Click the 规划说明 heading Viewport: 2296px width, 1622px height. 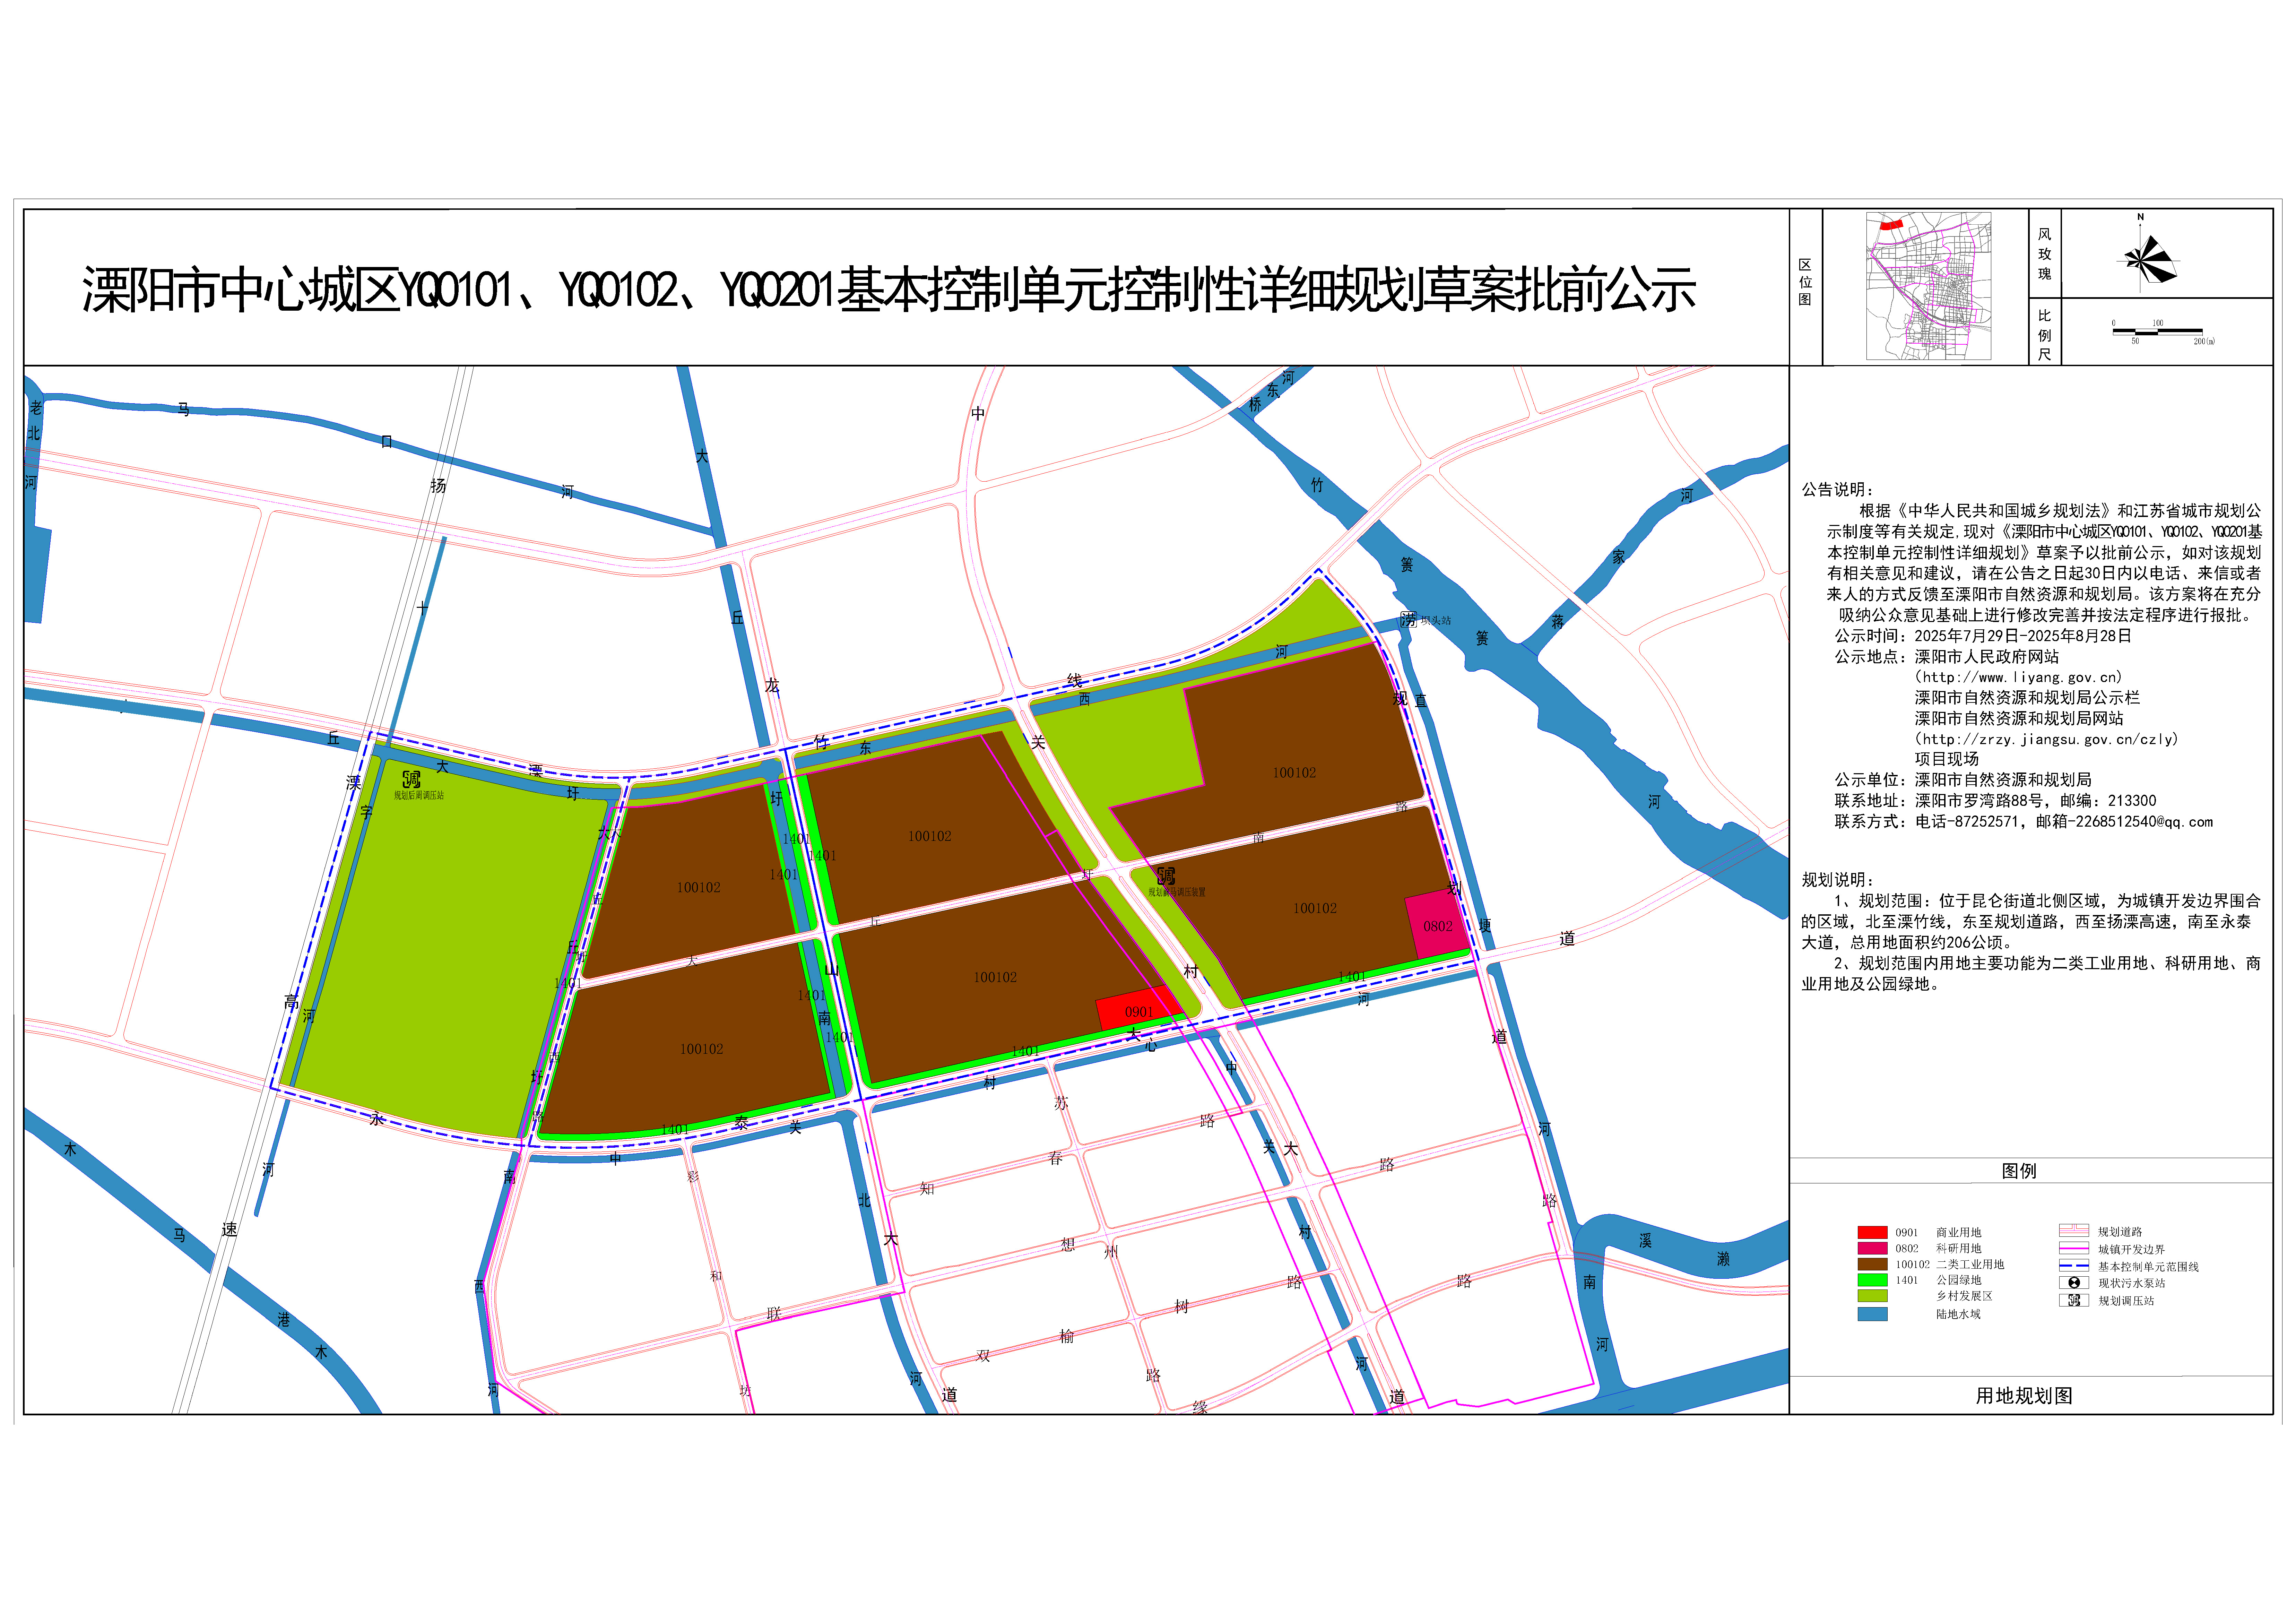(1838, 880)
